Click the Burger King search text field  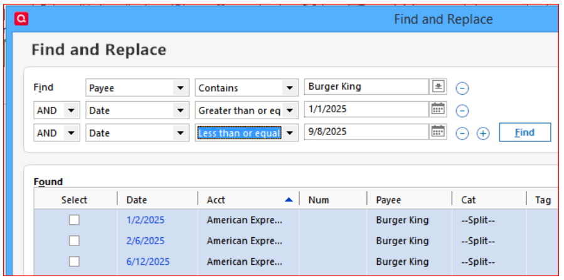click(x=366, y=87)
